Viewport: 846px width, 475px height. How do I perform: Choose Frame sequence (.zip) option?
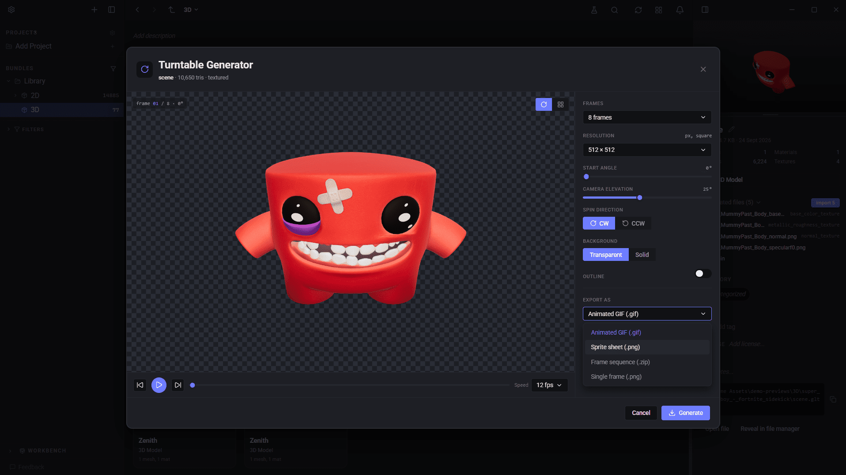(x=647, y=362)
